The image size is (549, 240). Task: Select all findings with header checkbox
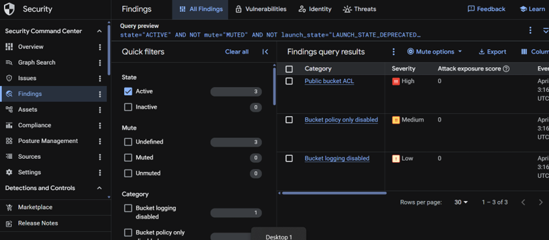289,69
